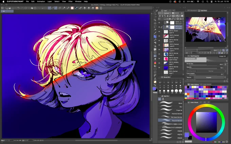Open the File menu
231x144 pixels.
(27, 1)
